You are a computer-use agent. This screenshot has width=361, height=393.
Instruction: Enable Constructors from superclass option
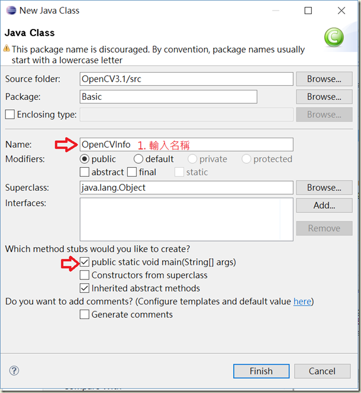pos(85,275)
